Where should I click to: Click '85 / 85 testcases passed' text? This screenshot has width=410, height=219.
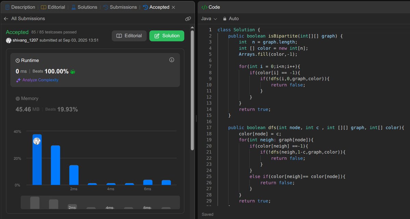(x=54, y=32)
